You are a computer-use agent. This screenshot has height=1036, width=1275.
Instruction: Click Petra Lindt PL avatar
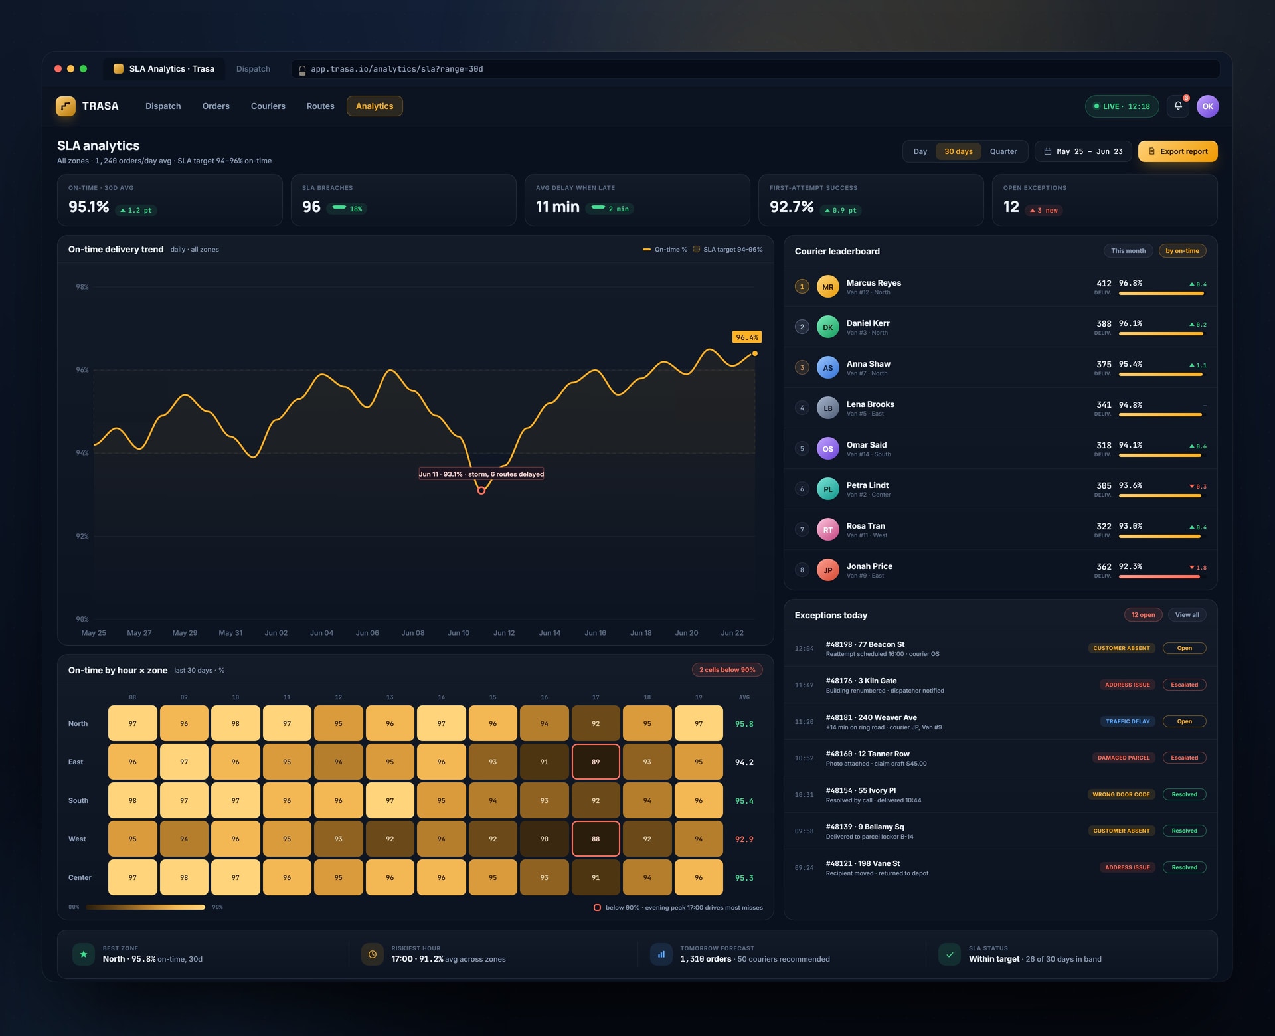tap(827, 489)
